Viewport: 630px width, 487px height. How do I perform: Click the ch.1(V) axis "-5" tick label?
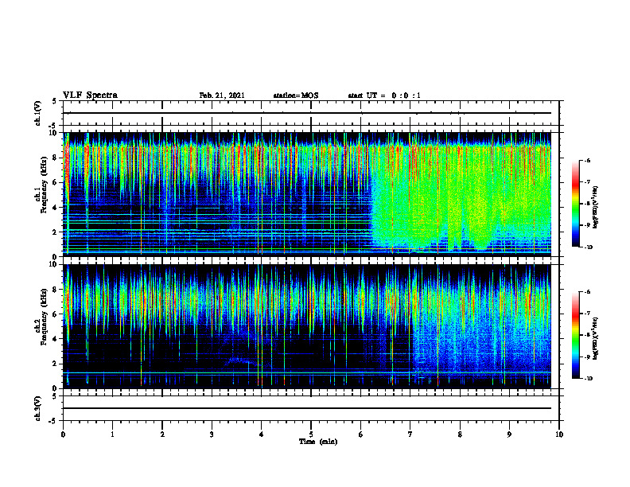tap(52, 126)
